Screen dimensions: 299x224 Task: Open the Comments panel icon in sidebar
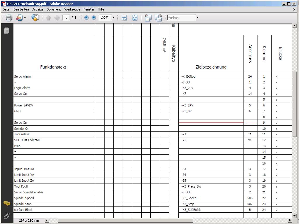[x=7, y=203]
